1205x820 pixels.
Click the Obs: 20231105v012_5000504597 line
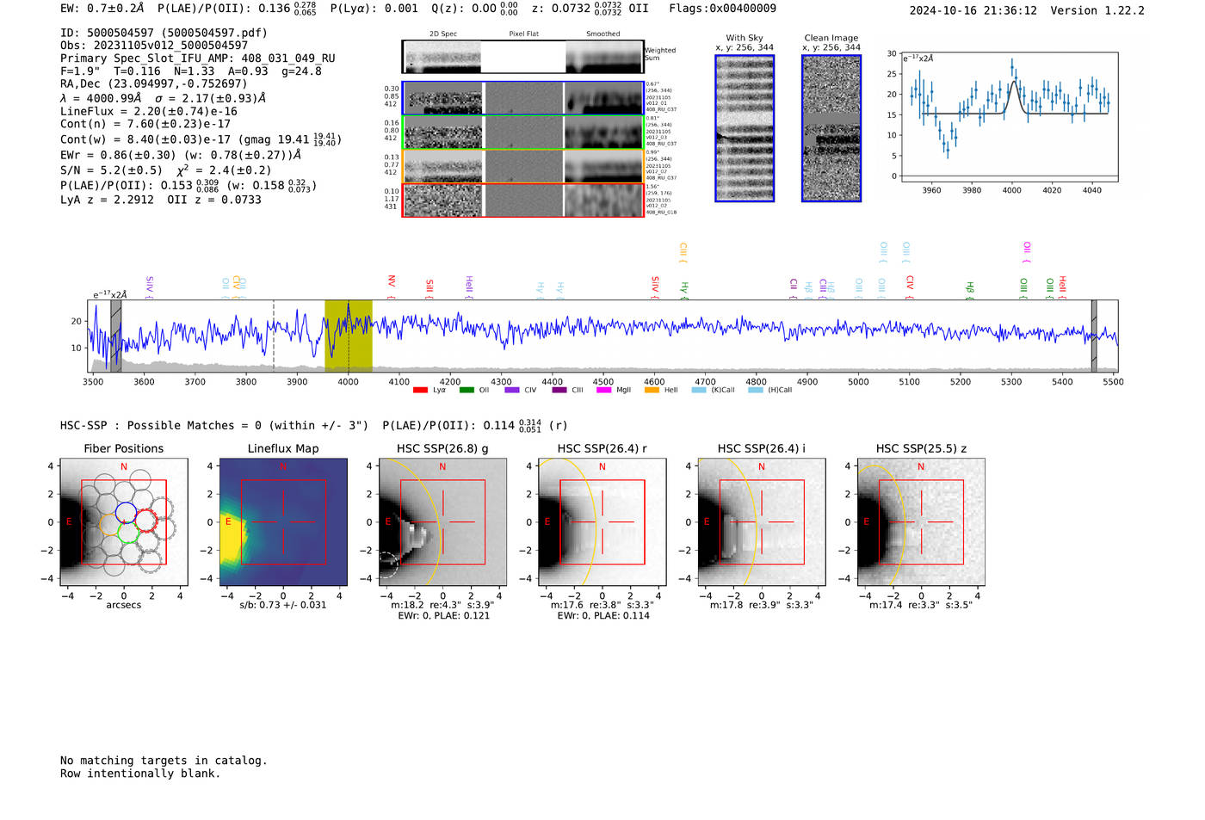point(154,46)
